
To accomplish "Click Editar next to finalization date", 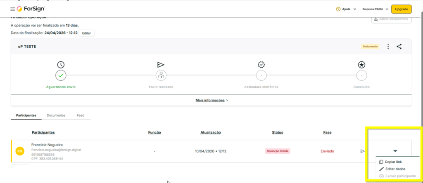I will [86, 33].
